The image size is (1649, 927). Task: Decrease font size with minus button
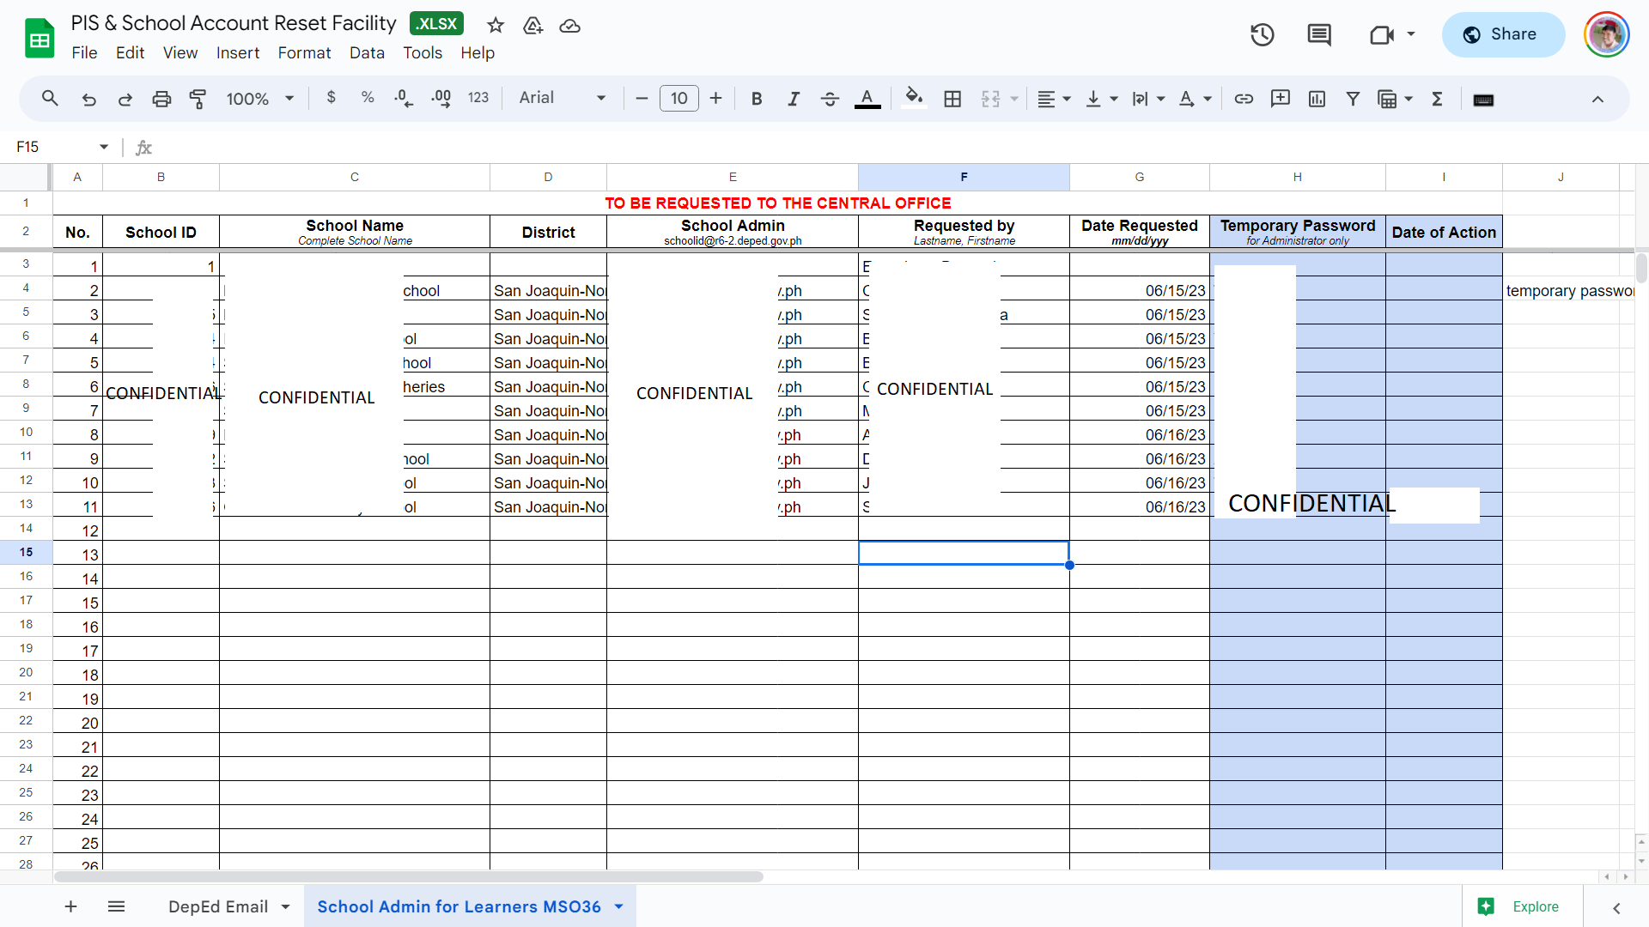[642, 99]
